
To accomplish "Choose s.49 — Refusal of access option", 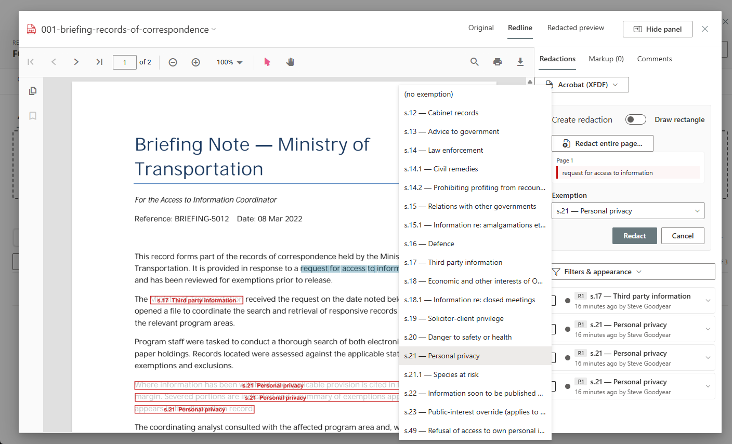I will [475, 430].
